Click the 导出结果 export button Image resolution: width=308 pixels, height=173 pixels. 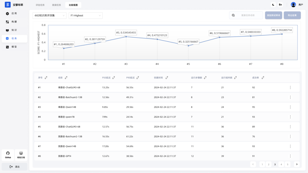[x=292, y=15]
